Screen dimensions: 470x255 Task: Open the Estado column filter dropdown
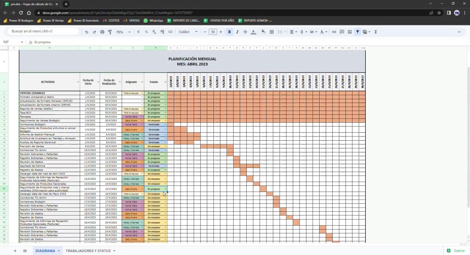pyautogui.click(x=165, y=82)
